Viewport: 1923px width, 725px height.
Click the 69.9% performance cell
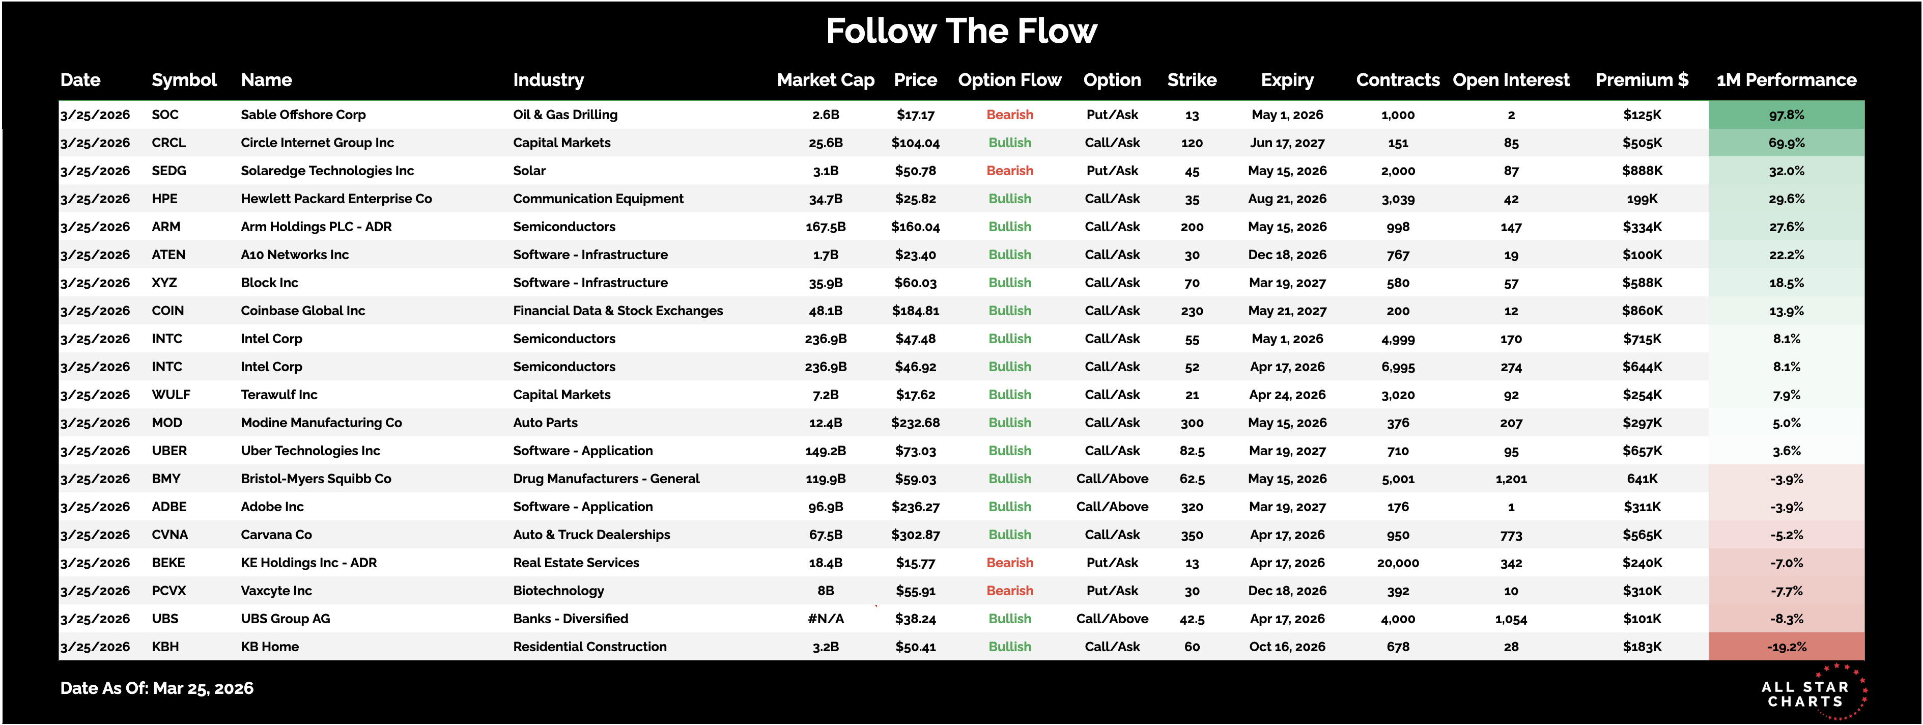(1786, 143)
